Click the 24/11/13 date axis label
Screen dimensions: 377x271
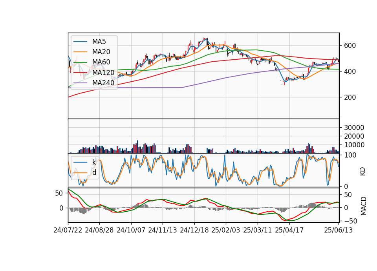click(x=163, y=230)
